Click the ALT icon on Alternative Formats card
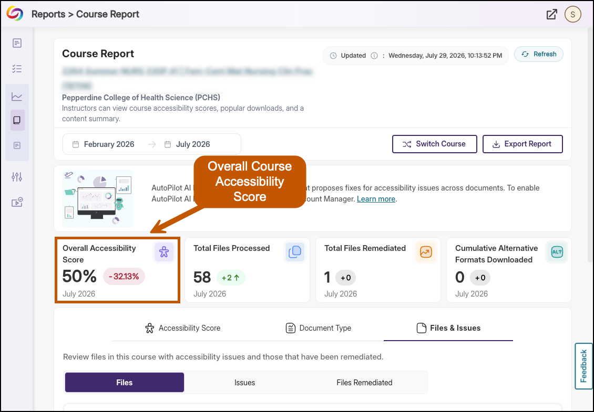The height and width of the screenshot is (412, 594). 557,252
